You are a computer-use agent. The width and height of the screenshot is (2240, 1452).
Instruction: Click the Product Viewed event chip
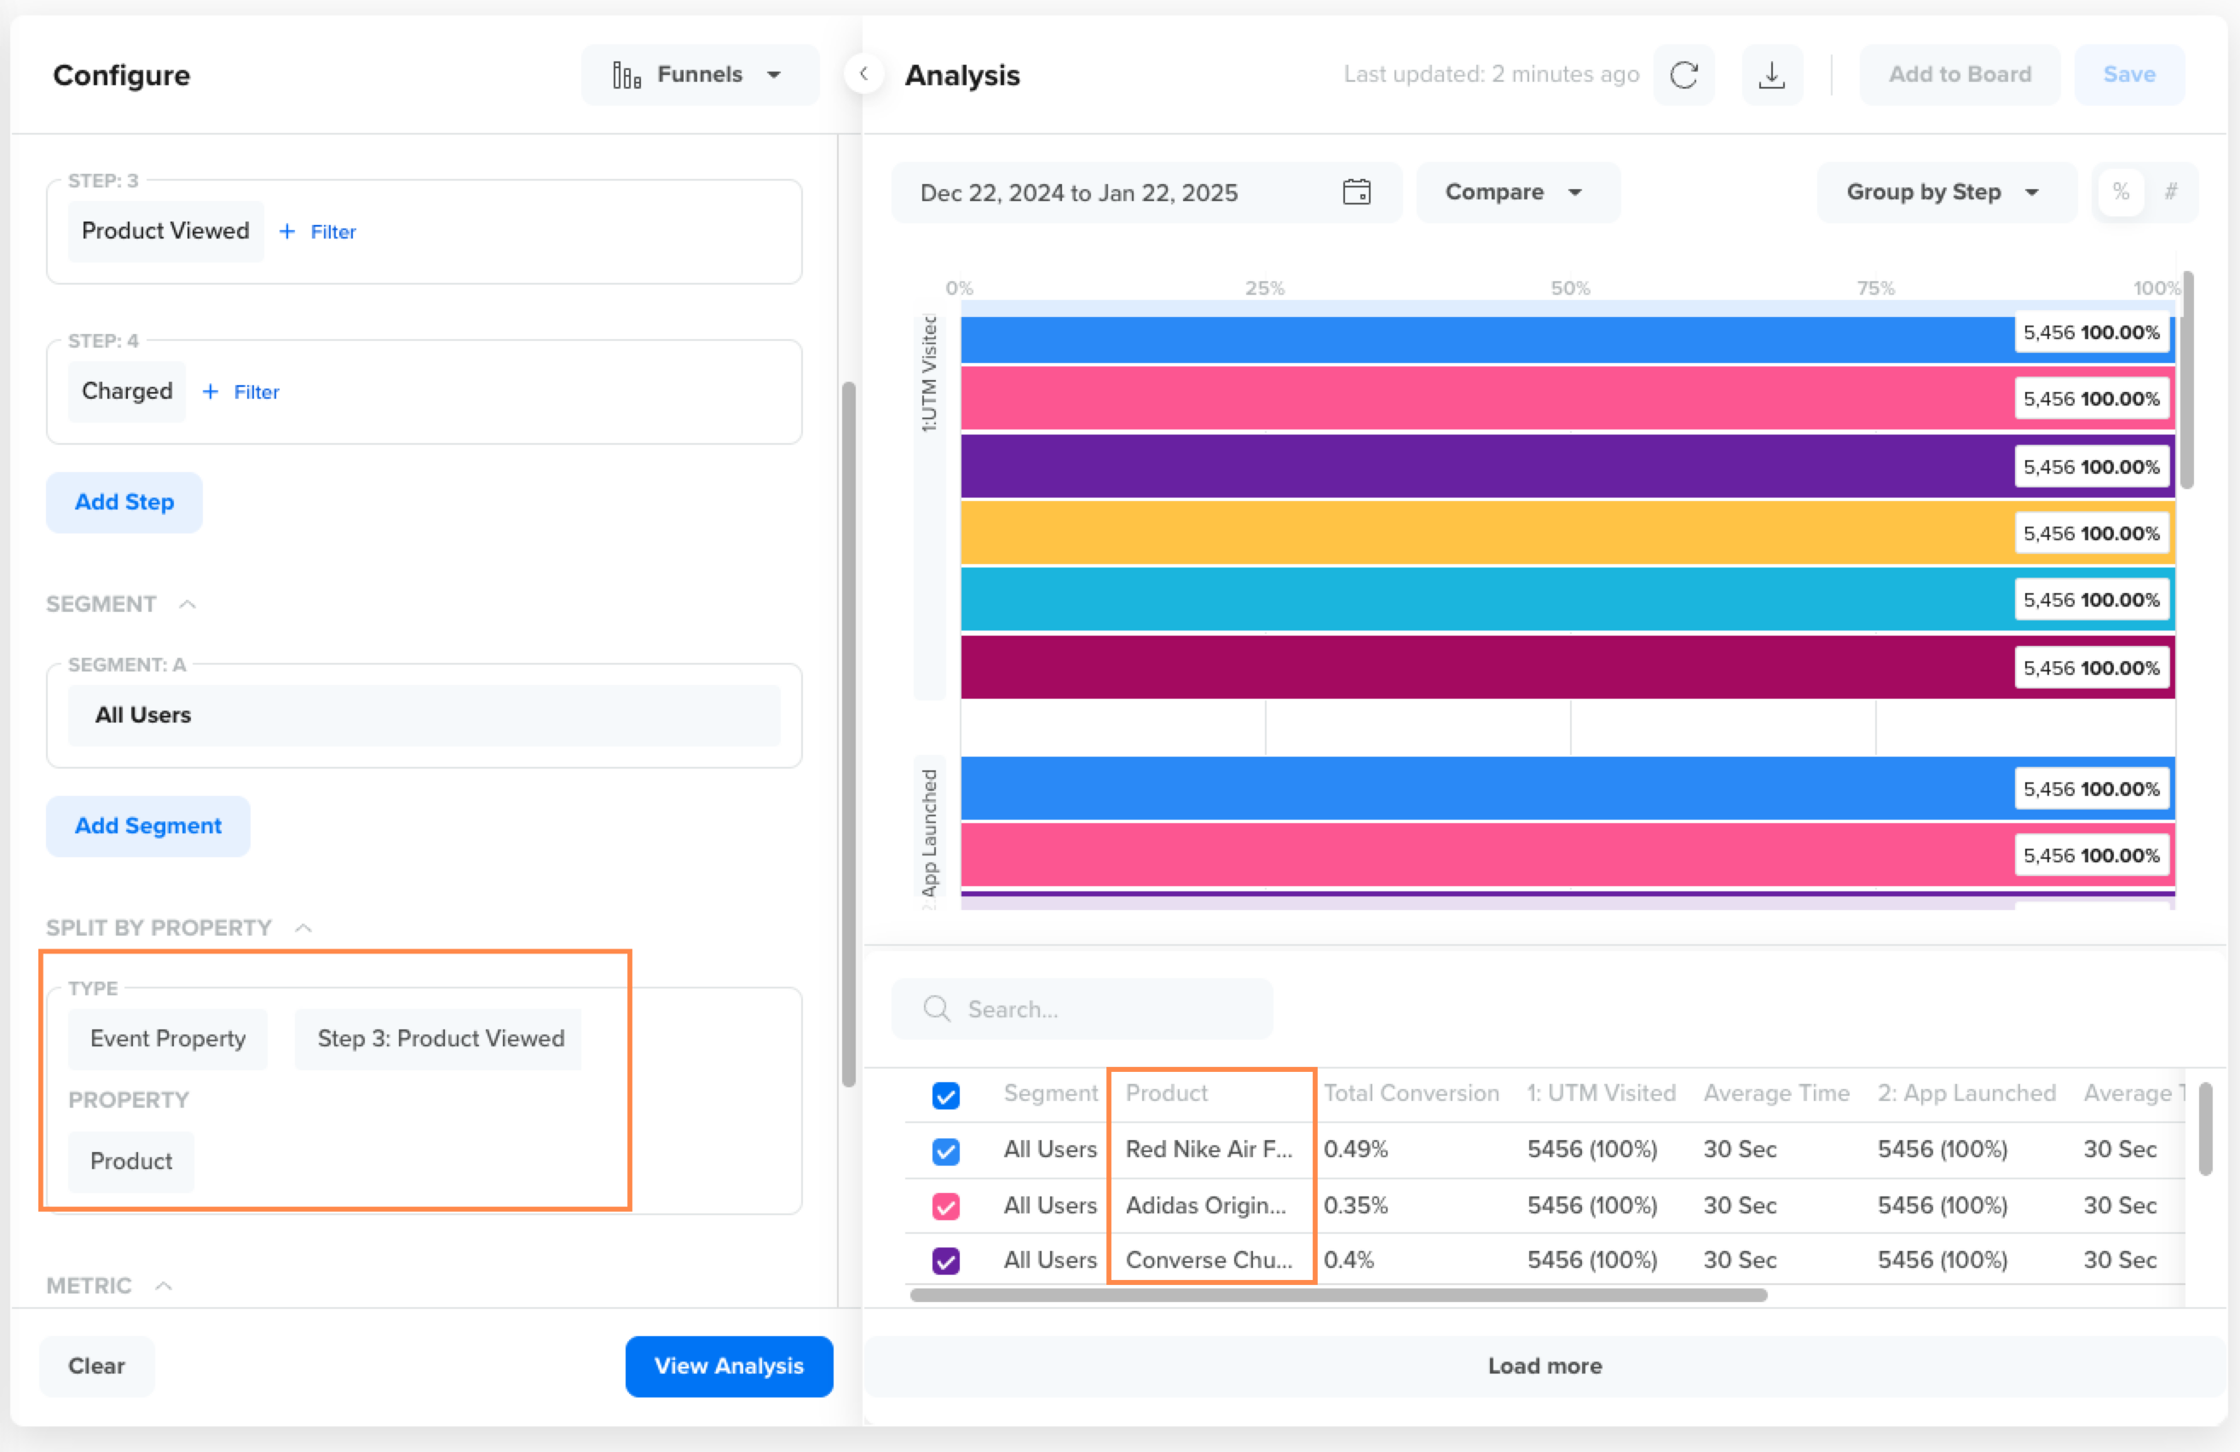(165, 231)
